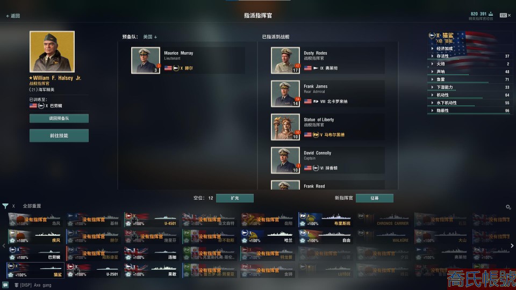
Task: Click the carousel right scroll arrow
Action: point(512,245)
